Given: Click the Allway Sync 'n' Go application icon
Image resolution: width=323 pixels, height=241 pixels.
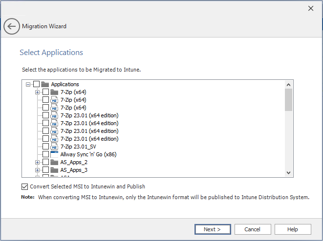Looking at the screenshot, I should pos(55,154).
